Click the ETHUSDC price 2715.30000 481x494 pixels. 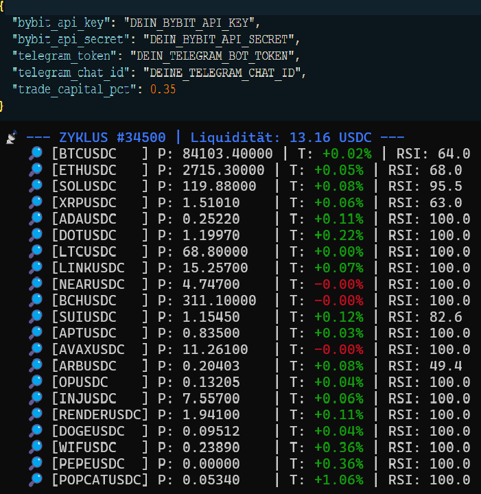[223, 170]
